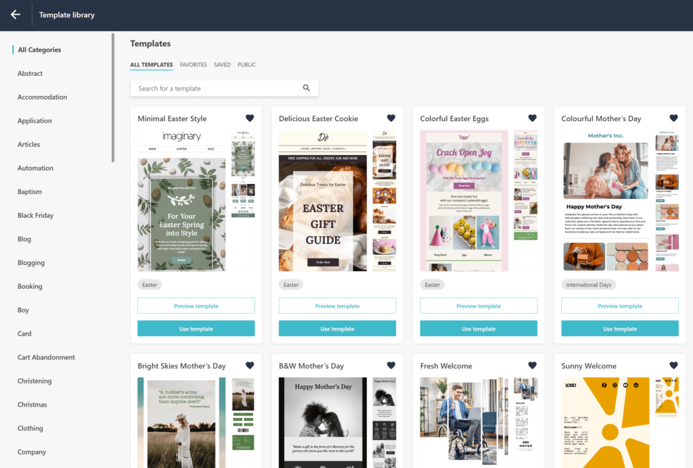Click the back arrow to exit Template library
Screen dimensions: 693x468
15,14
